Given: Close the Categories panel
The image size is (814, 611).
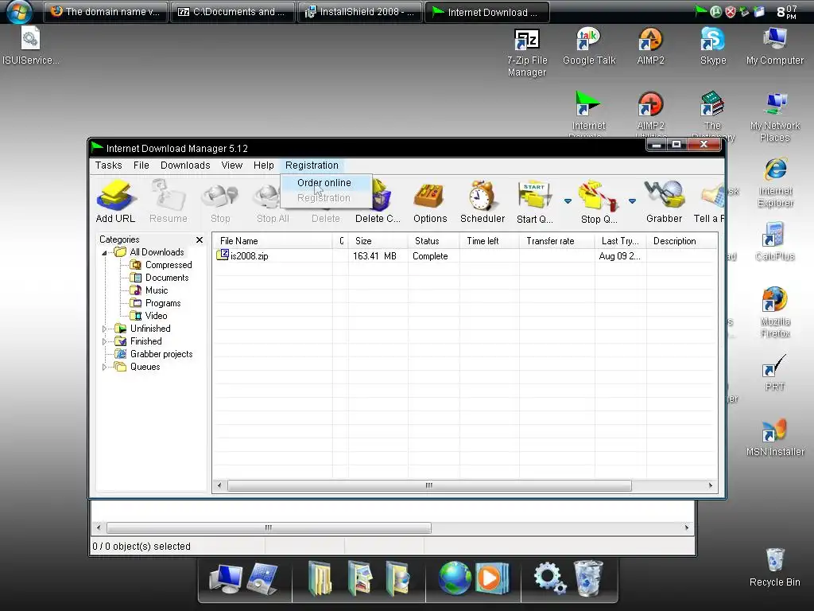Looking at the screenshot, I should (x=200, y=239).
